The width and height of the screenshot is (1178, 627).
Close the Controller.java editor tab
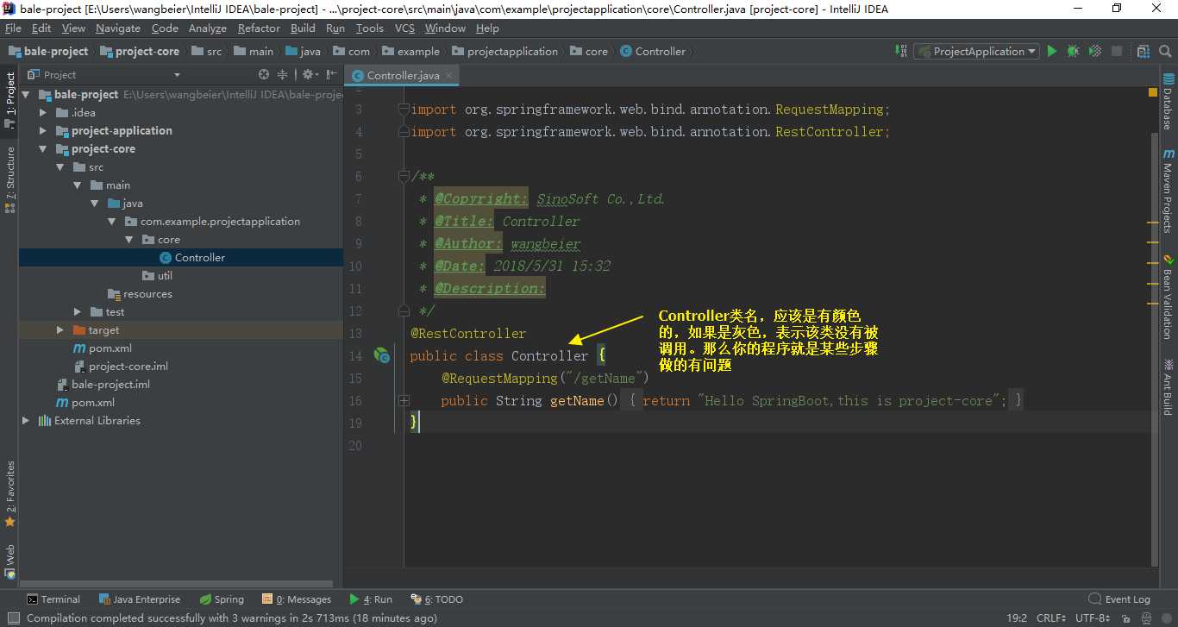(x=451, y=76)
